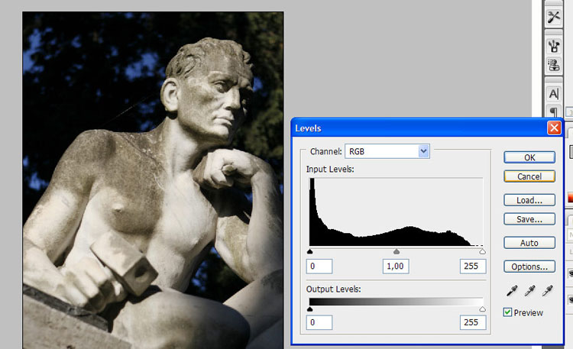
Task: Focus the input highlights field 255
Action: click(473, 267)
